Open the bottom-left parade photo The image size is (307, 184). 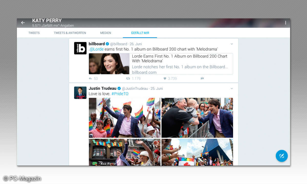[x=125, y=152]
